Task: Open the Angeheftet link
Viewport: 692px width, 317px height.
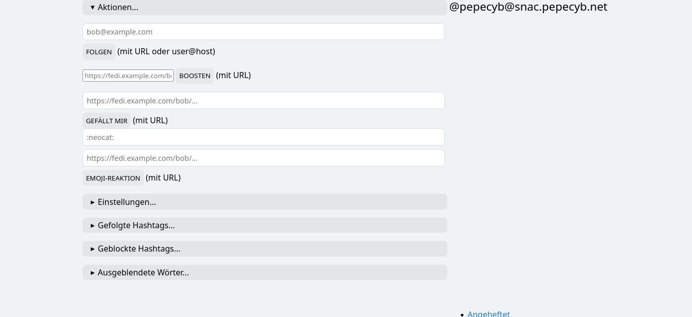Action: [488, 314]
